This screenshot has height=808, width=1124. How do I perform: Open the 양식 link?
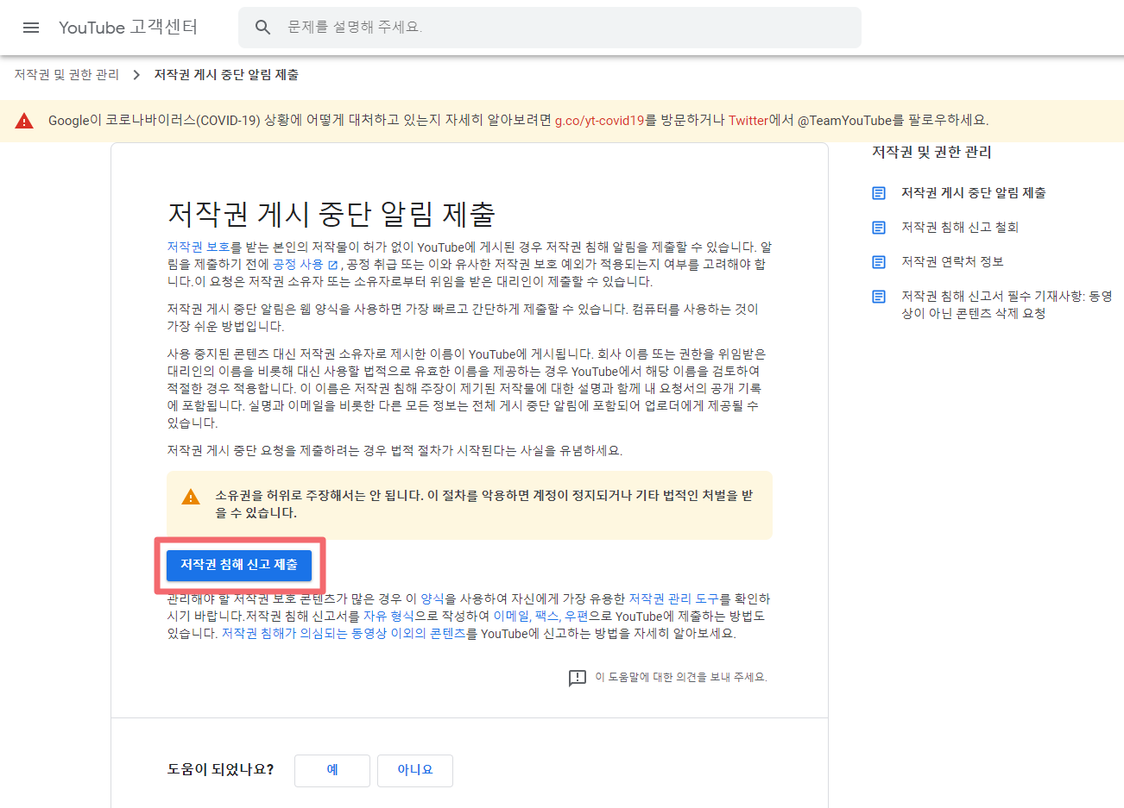432,599
